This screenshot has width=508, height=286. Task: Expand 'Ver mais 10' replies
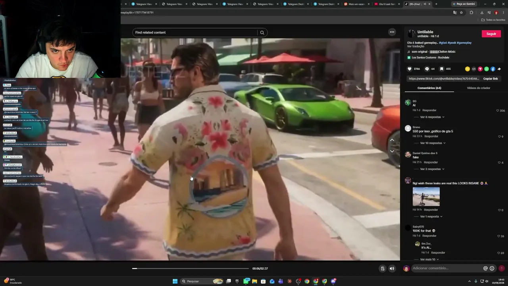coord(429,259)
